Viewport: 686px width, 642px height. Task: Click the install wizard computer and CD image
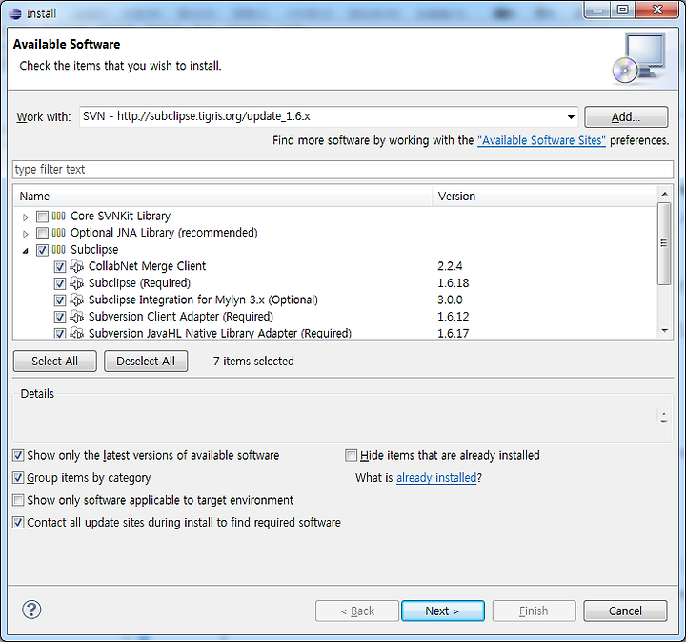coord(639,59)
